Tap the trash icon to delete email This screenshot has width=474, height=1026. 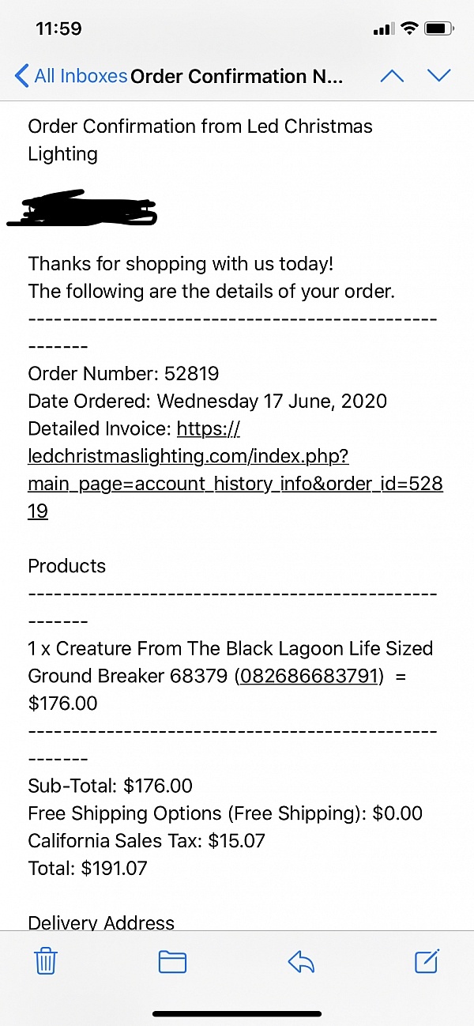46,961
